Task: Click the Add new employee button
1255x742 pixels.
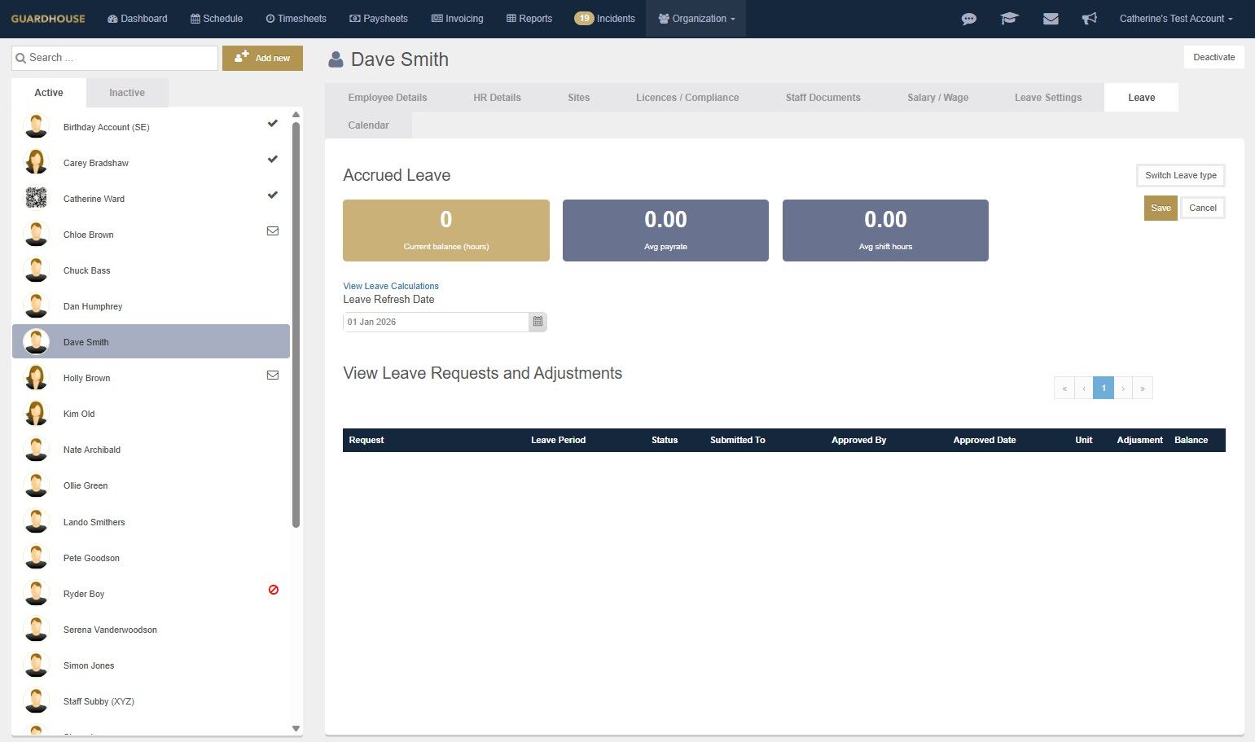Action: coord(262,58)
